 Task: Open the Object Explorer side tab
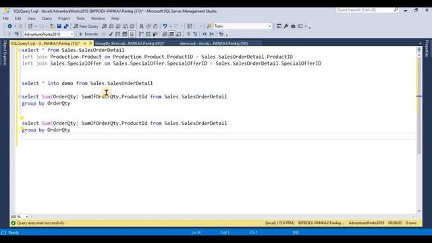click(x=5, y=53)
